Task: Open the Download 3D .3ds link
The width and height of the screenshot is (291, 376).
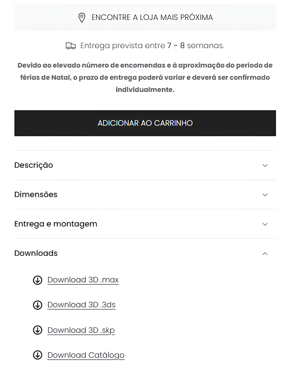Action: pyautogui.click(x=81, y=305)
